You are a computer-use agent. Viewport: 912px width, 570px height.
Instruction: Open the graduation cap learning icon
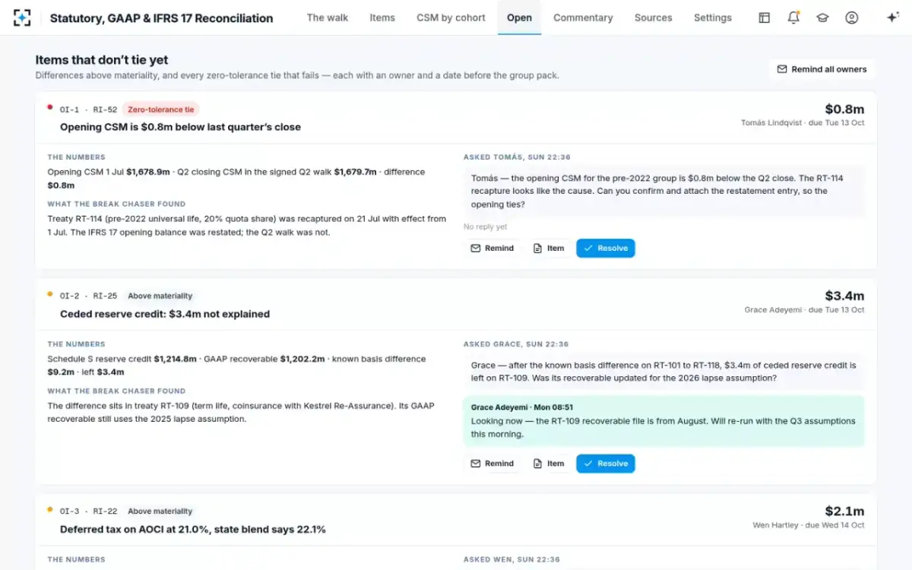(822, 17)
